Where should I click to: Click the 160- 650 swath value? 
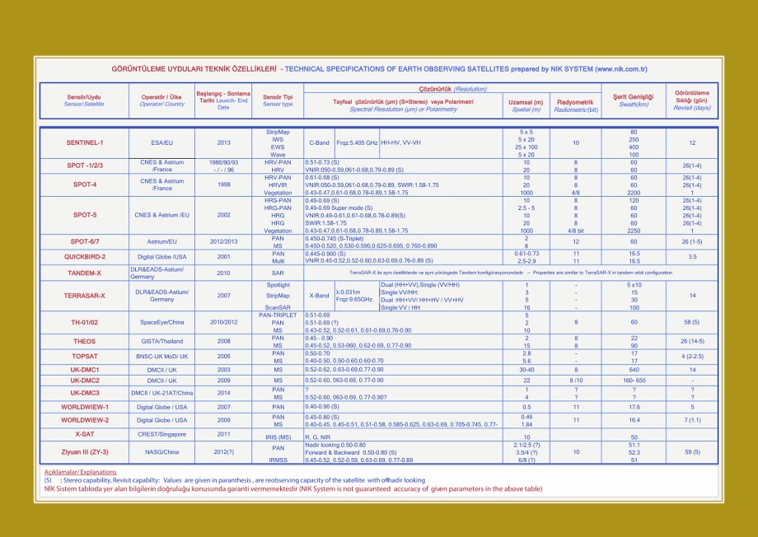(x=634, y=381)
